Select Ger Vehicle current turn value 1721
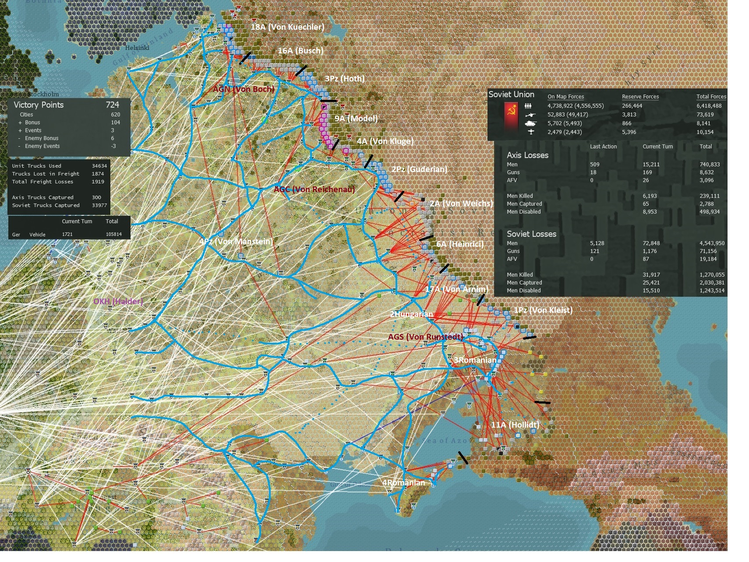 pyautogui.click(x=67, y=235)
